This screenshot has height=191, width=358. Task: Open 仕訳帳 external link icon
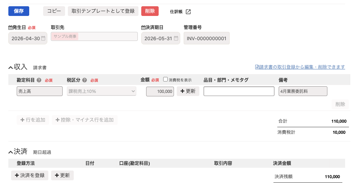point(188,12)
